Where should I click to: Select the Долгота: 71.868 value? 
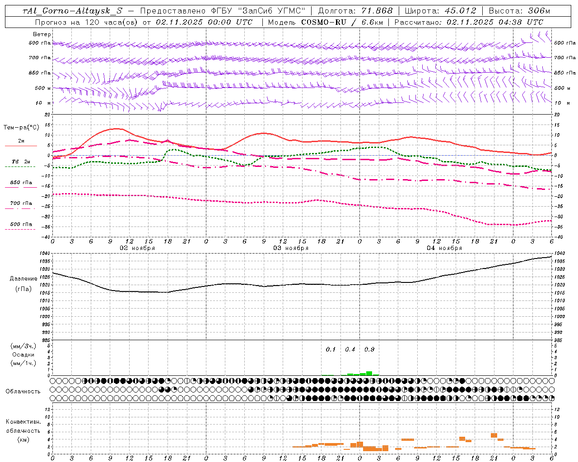click(355, 11)
